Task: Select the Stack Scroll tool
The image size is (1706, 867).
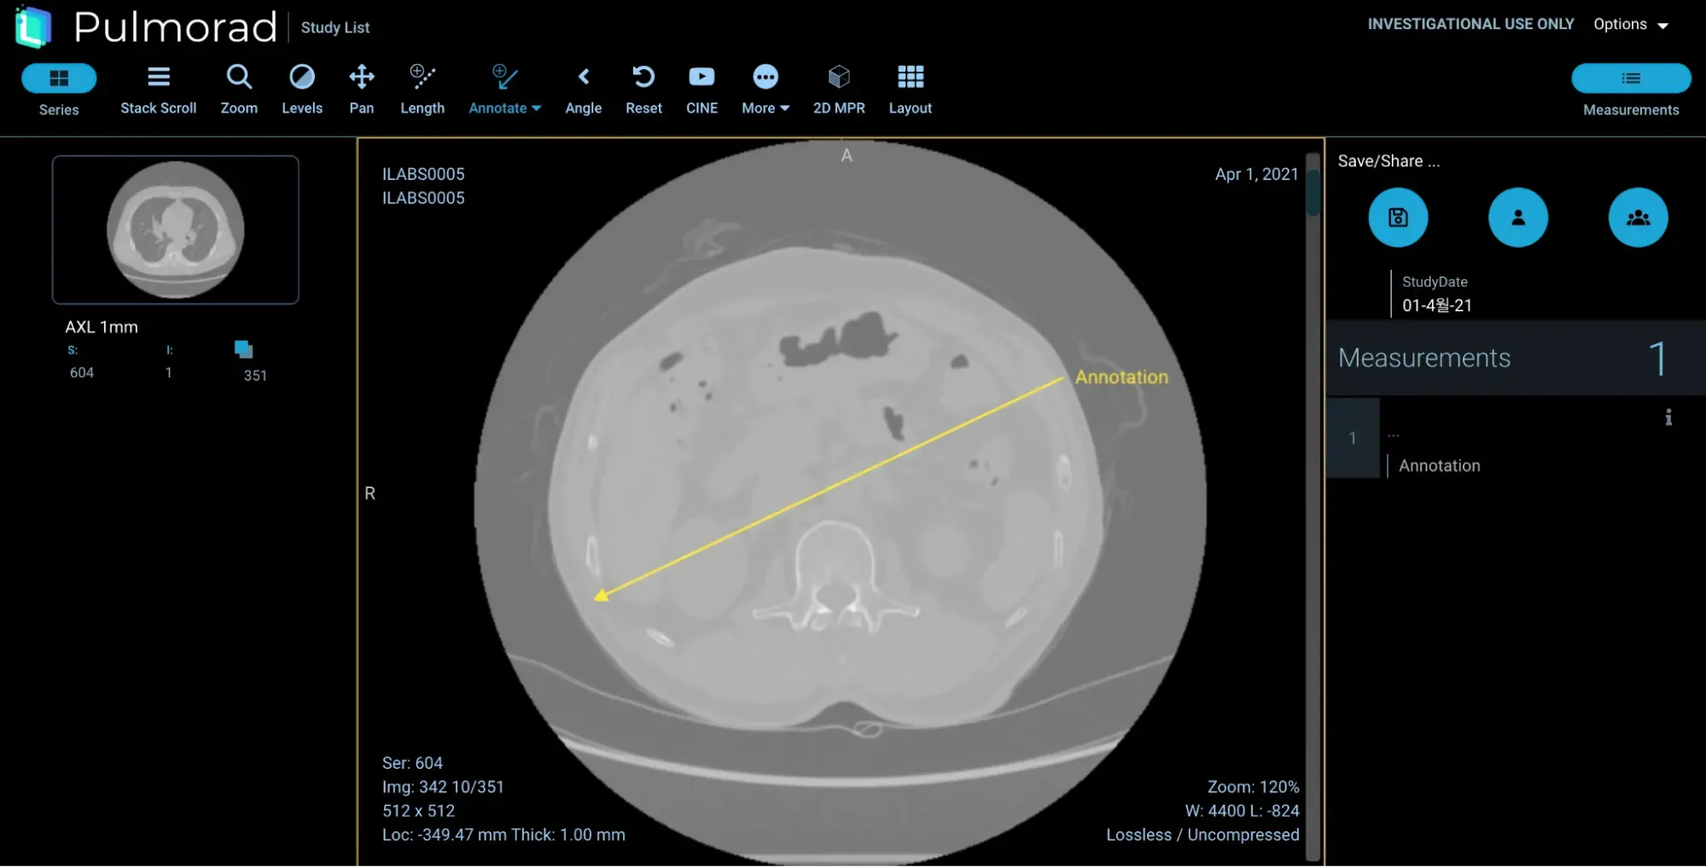Action: pyautogui.click(x=158, y=89)
